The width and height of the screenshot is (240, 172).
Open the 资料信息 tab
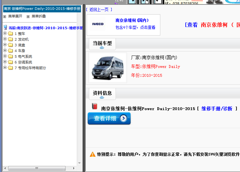pyautogui.click(x=102, y=94)
